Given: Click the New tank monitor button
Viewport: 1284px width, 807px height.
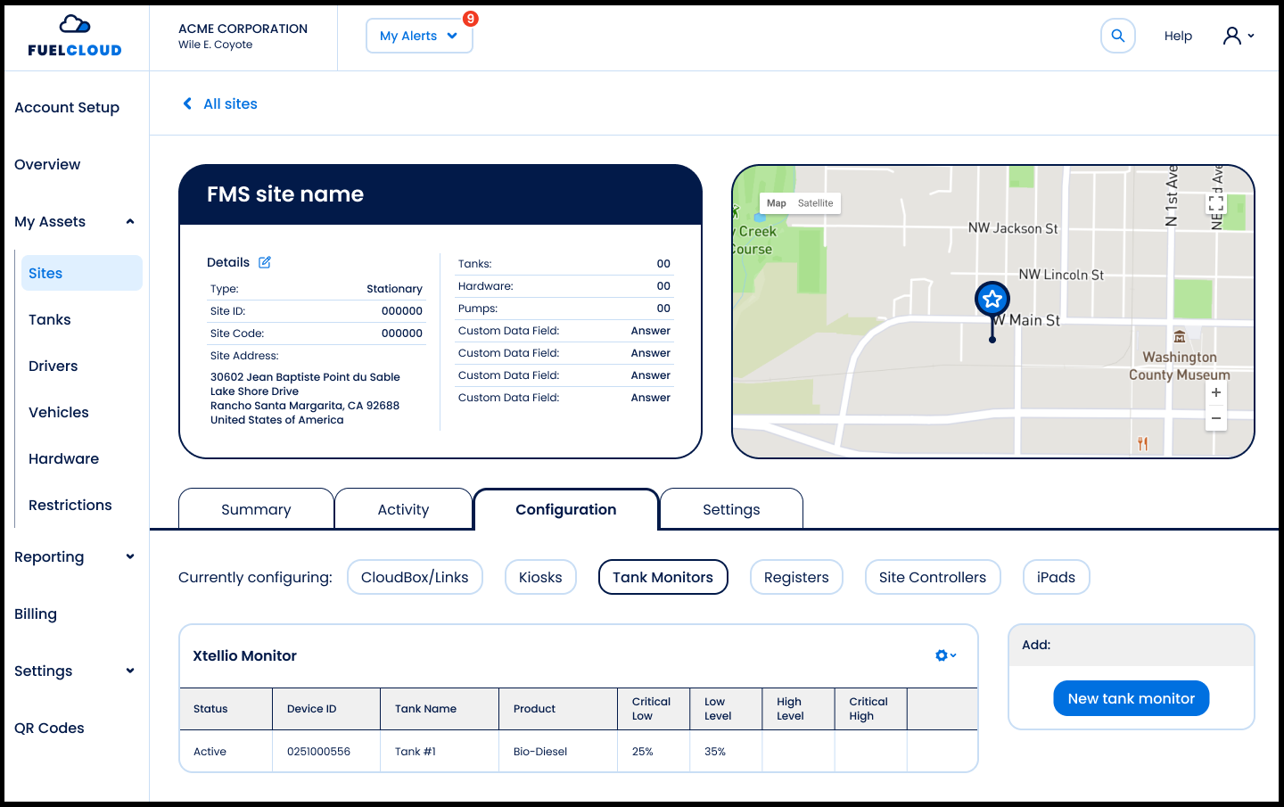Looking at the screenshot, I should tap(1131, 698).
